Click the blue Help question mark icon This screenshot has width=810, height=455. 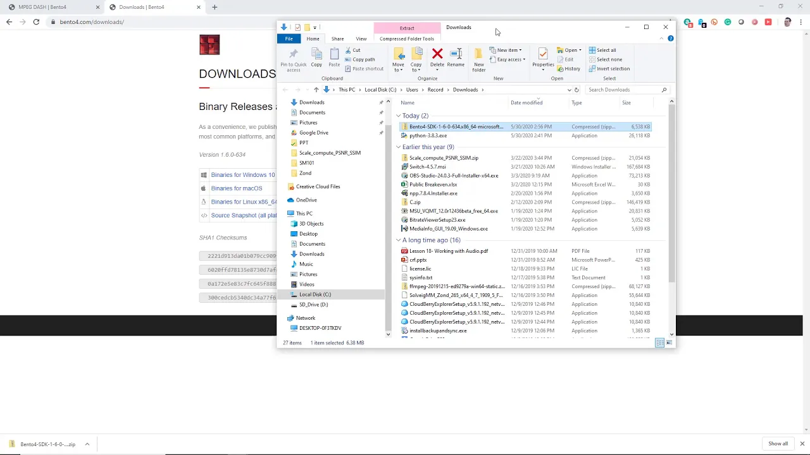coord(671,39)
